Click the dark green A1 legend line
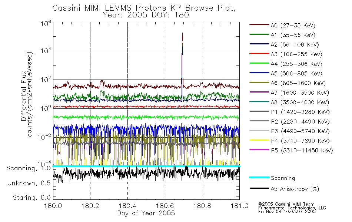This screenshot has width=352, height=222. 259,34
